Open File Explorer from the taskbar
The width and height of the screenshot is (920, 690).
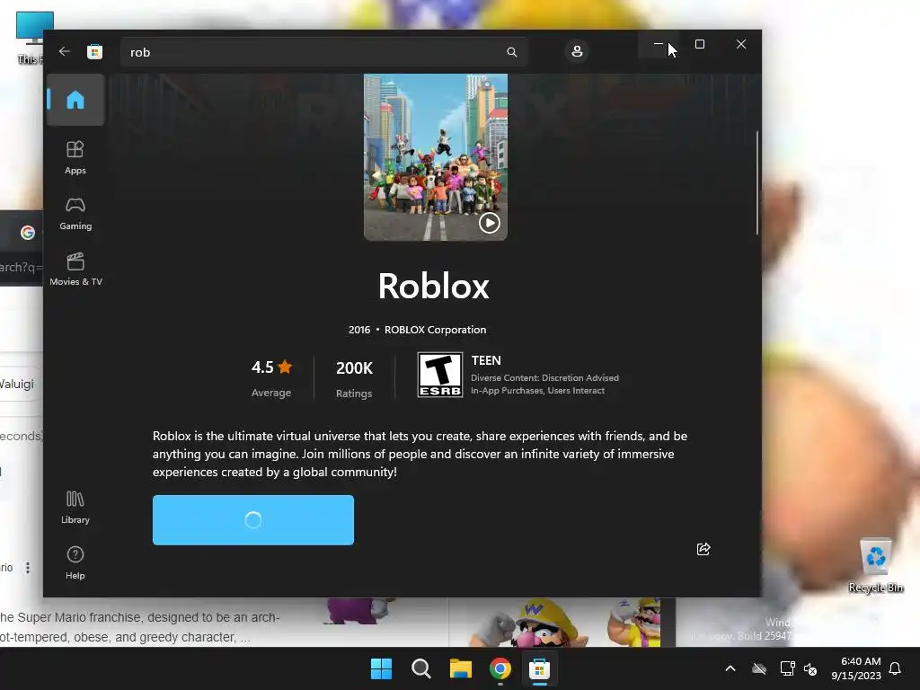point(461,668)
